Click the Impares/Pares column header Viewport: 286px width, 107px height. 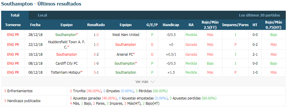tap(235, 25)
